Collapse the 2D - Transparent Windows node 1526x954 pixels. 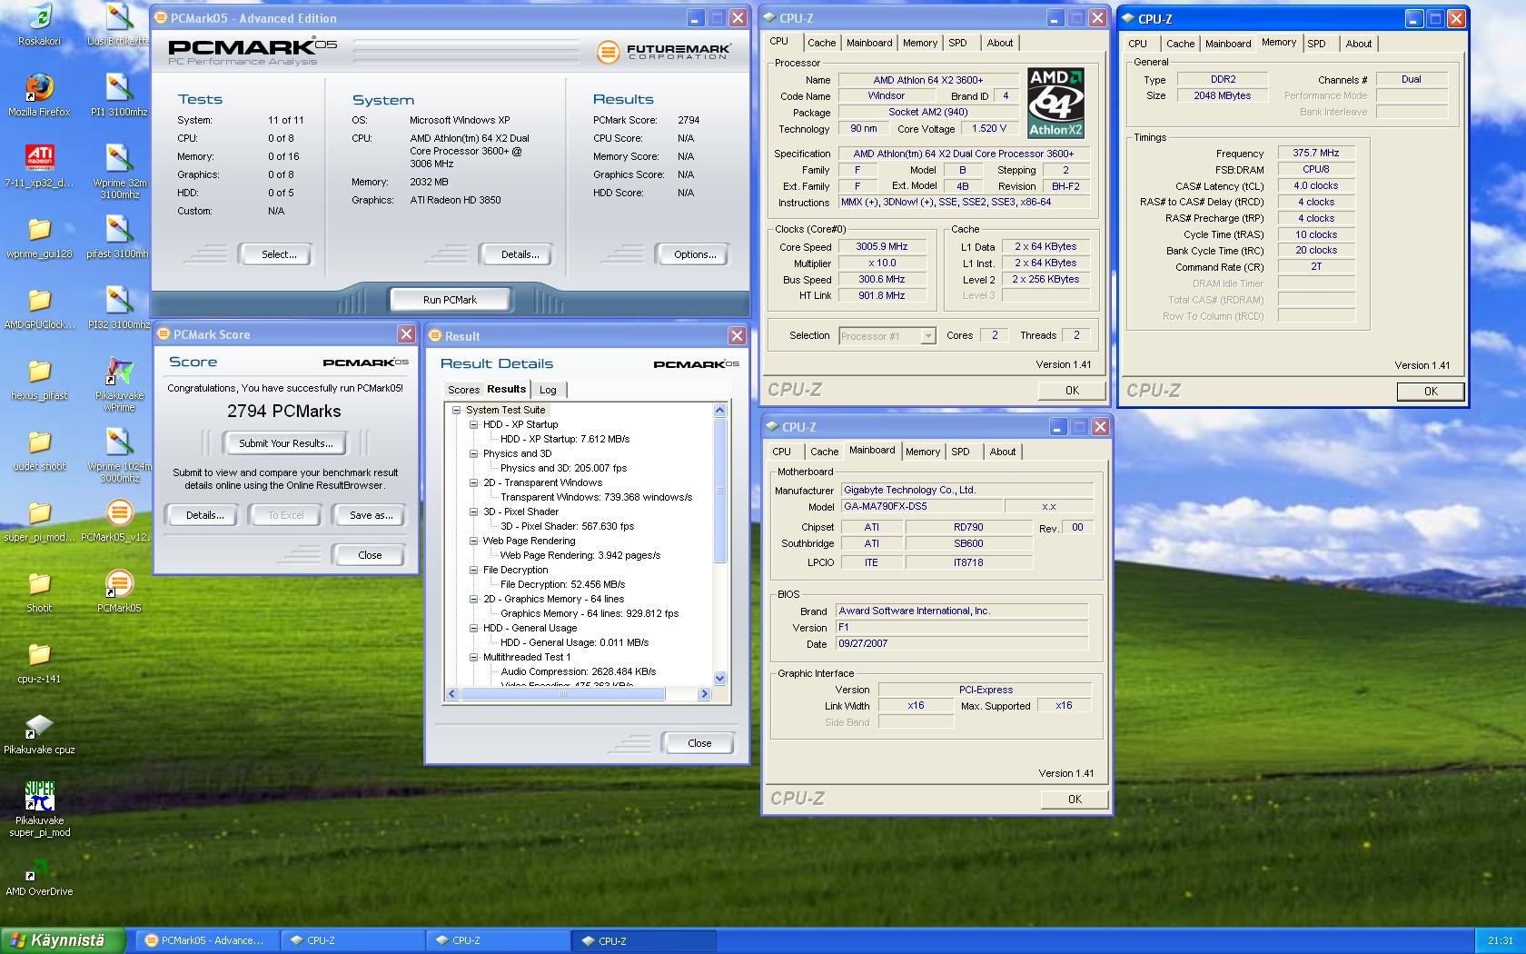pos(473,482)
